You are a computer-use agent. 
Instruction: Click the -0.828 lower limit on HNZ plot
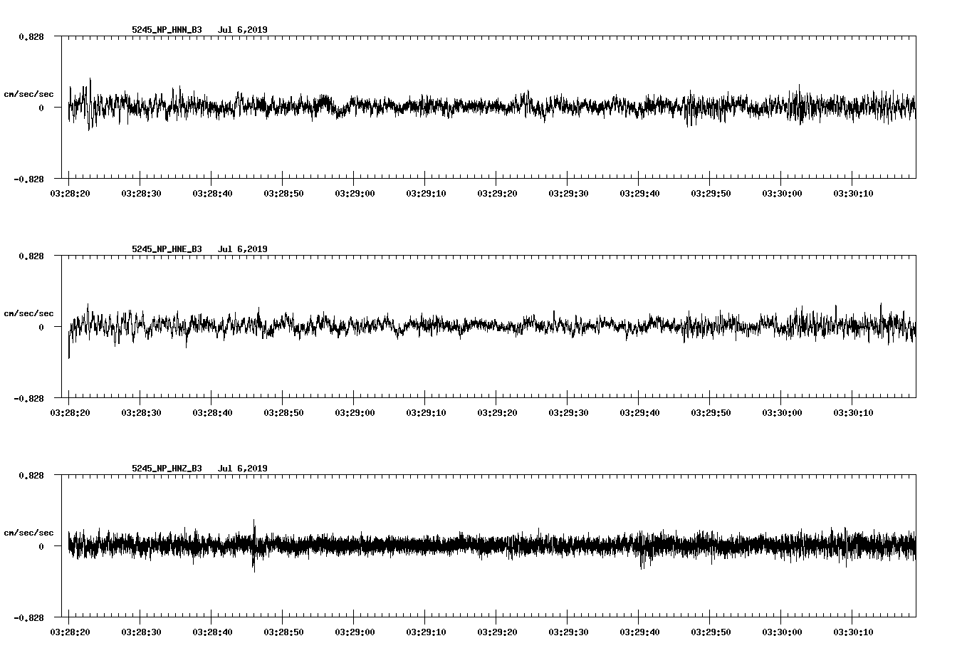point(28,617)
